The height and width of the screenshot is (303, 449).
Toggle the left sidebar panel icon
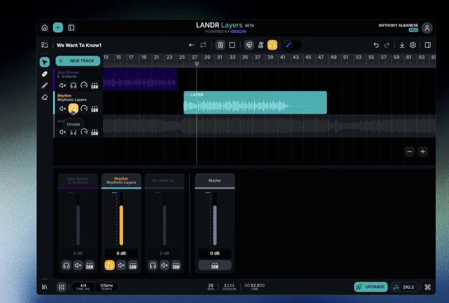point(71,27)
